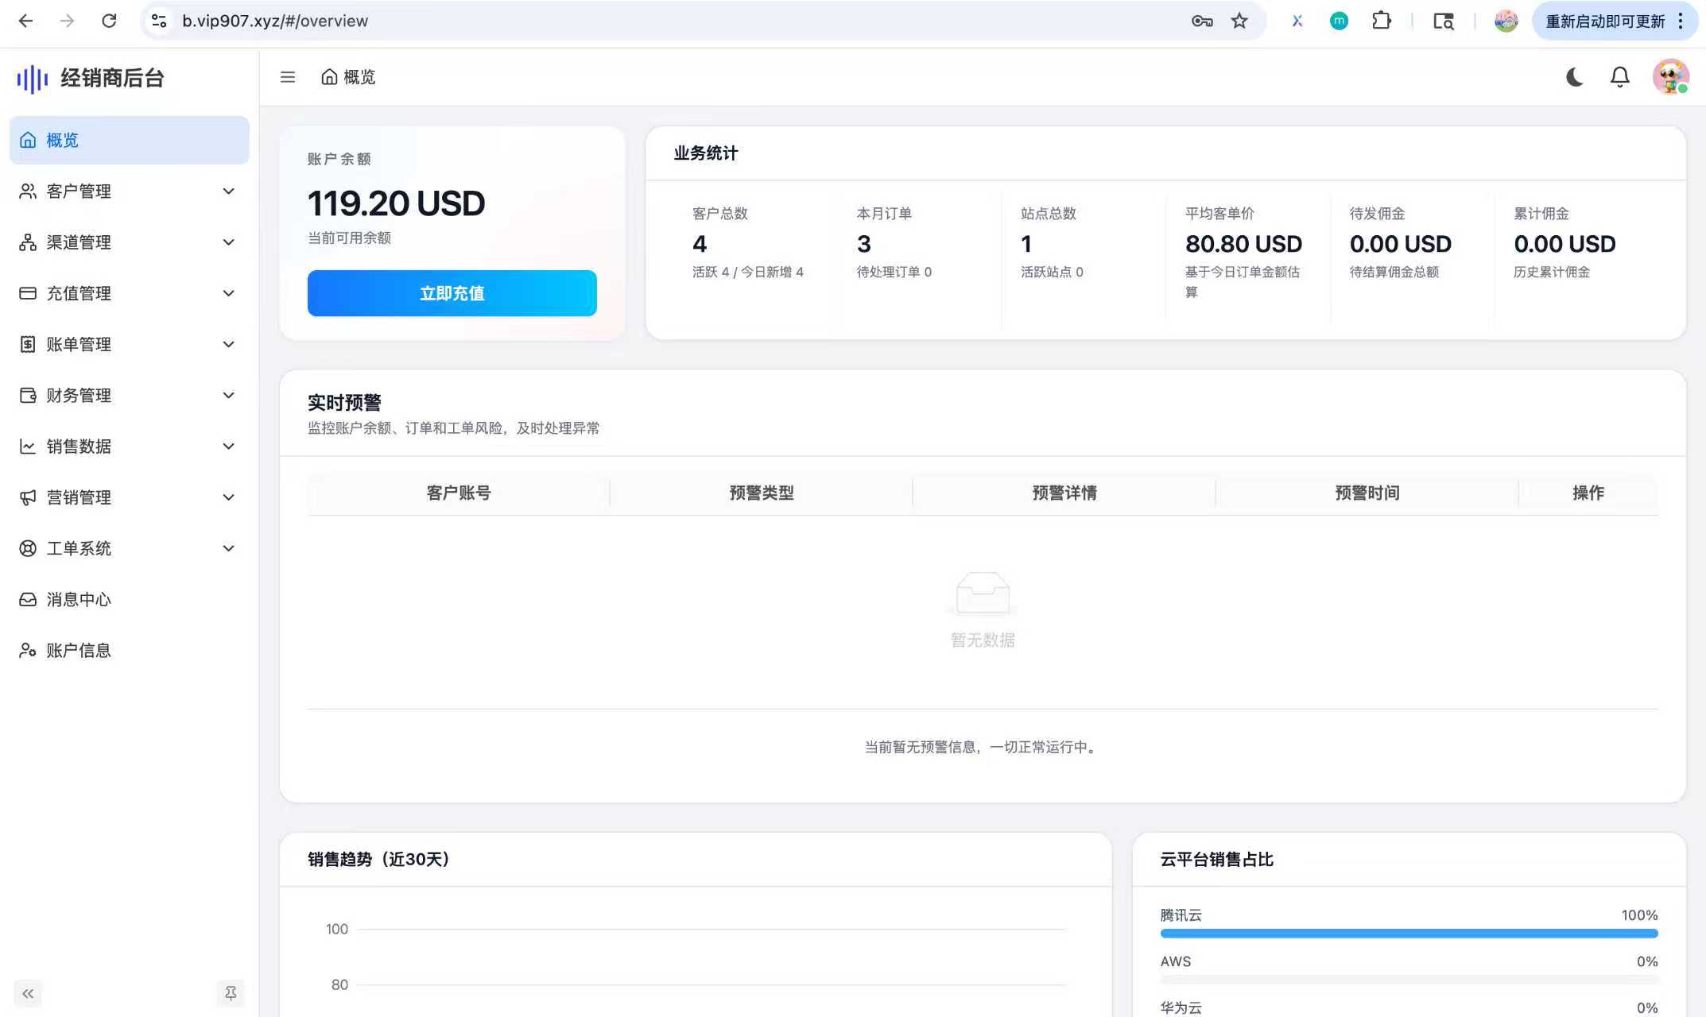Image resolution: width=1706 pixels, height=1017 pixels.
Task: Click the password key icon
Action: point(1202,21)
